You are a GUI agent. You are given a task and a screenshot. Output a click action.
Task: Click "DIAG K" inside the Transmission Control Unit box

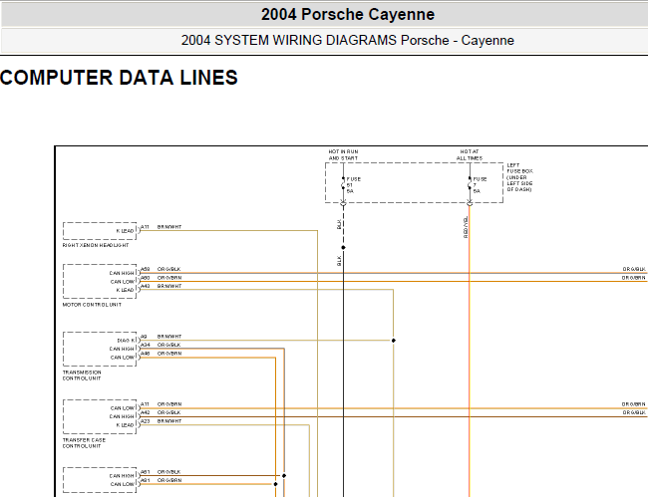click(x=126, y=341)
